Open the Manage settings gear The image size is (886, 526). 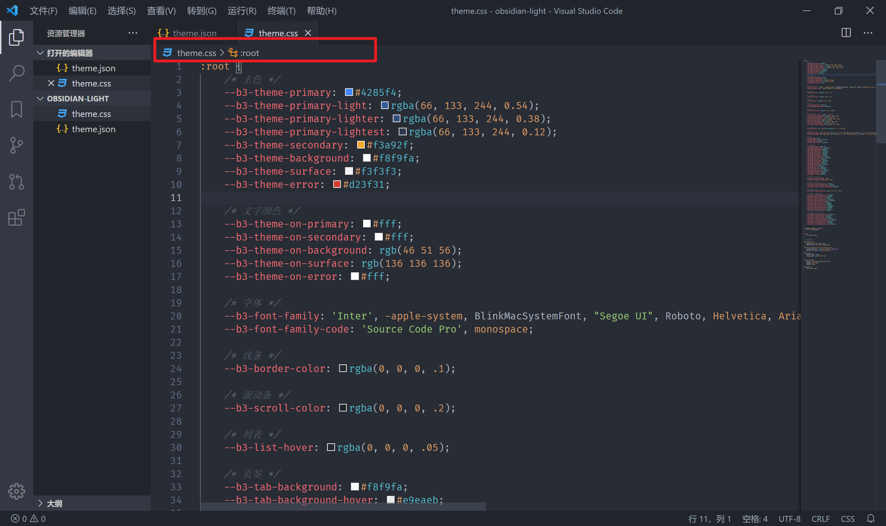16,491
